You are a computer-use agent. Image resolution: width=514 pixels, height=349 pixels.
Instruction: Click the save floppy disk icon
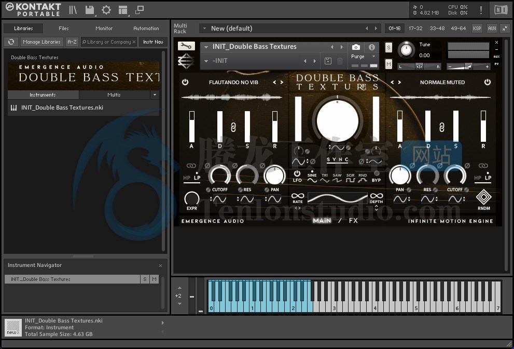pyautogui.click(x=90, y=10)
